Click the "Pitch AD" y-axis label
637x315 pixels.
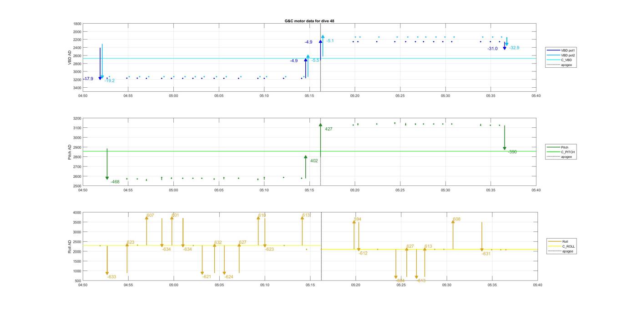point(70,152)
